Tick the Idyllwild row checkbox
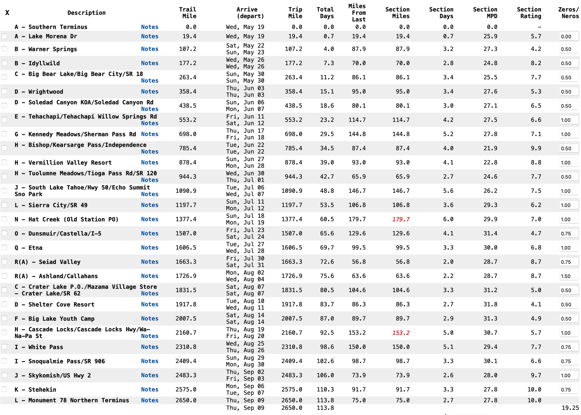 4,63
